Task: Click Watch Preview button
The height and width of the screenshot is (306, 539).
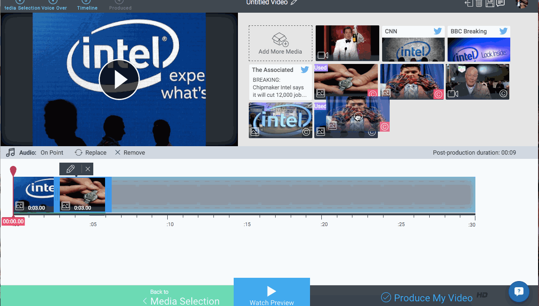Action: (271, 292)
